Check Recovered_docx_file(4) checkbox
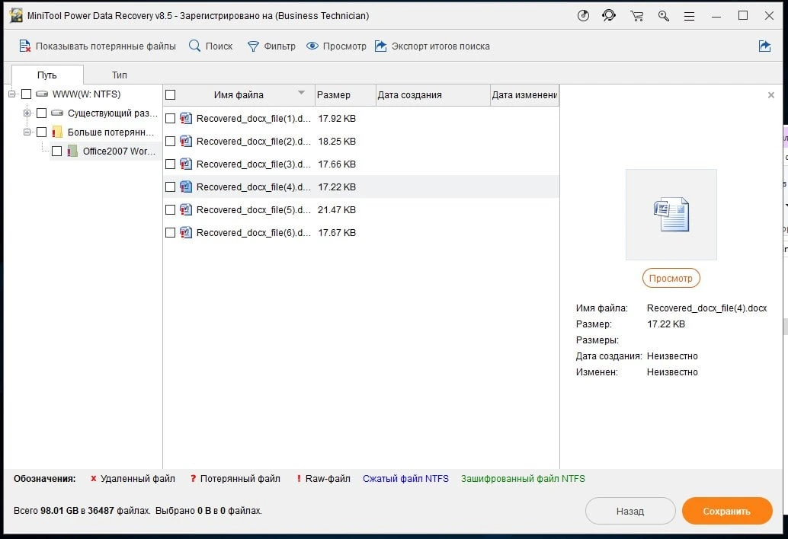 pos(171,187)
